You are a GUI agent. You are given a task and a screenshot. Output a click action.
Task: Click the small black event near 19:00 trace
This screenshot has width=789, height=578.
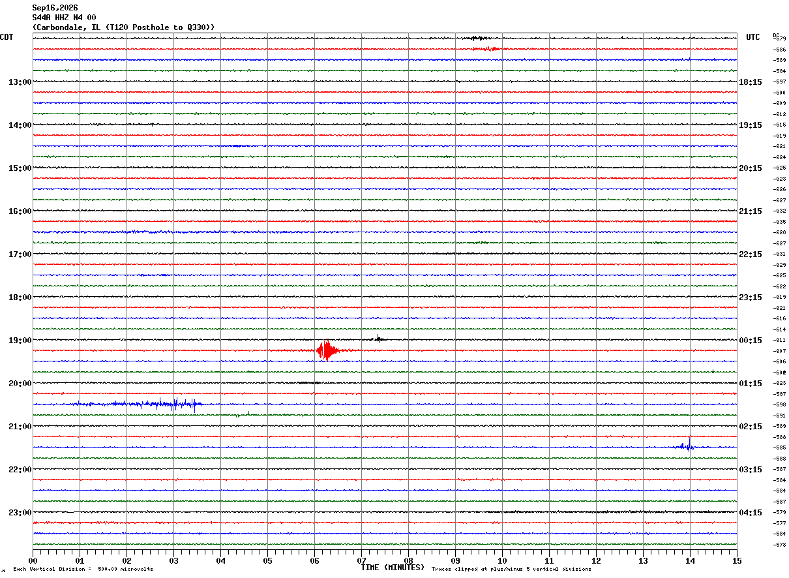click(378, 339)
